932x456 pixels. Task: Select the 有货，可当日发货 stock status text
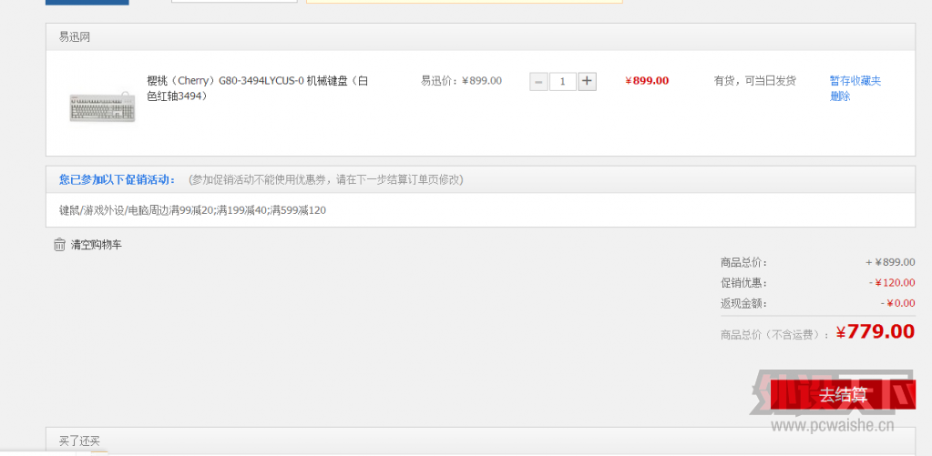[x=755, y=81]
